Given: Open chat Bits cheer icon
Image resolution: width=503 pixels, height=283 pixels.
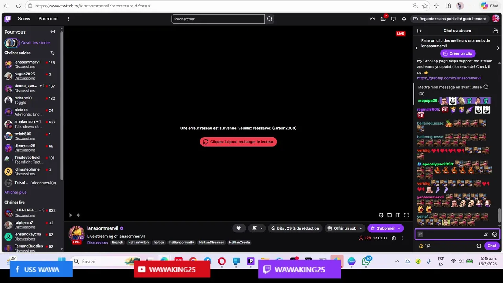Looking at the screenshot, I should 486,234.
